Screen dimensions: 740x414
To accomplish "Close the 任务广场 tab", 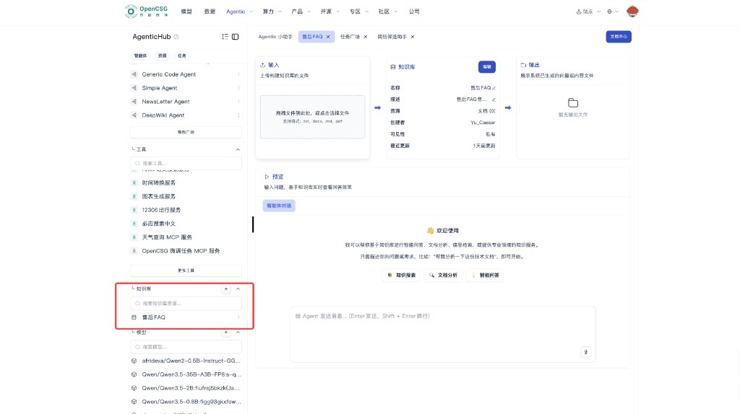I will point(365,37).
